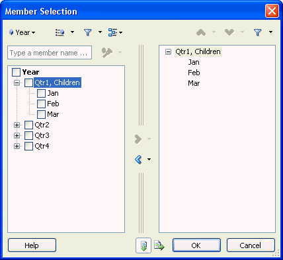Viewport: 283px width, 260px height.
Task: Click the vertical orientation green down-arrow icon
Action: pyautogui.click(x=143, y=245)
